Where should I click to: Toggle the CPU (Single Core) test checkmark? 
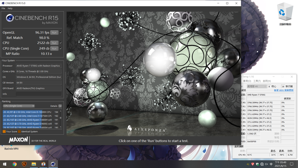click(61, 48)
